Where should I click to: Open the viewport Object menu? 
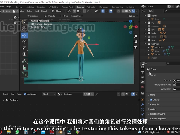pos(44,11)
